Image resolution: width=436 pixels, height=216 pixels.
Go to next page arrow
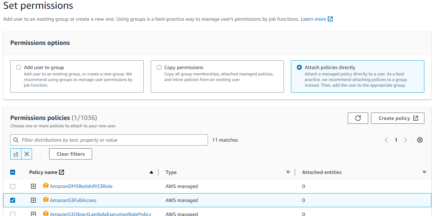(406, 140)
